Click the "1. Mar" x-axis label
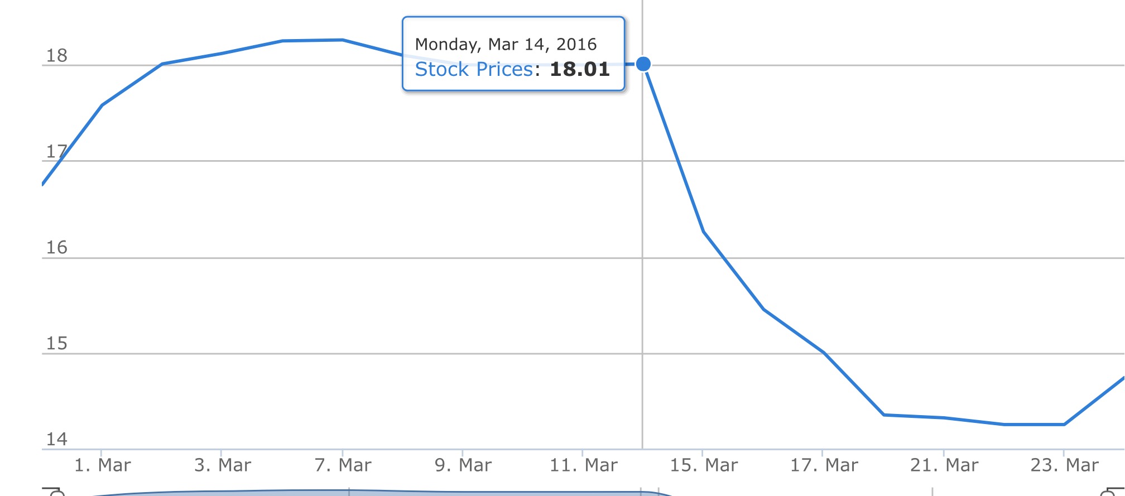Screen dimensions: 1125x496 (102, 465)
